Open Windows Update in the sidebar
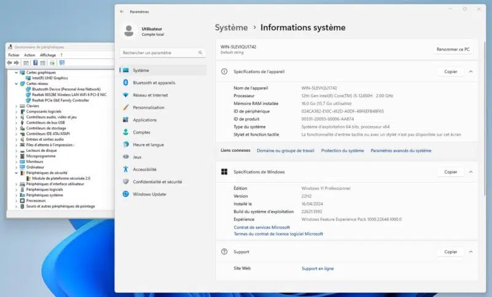Screen dimensions: 492x297 (149, 194)
